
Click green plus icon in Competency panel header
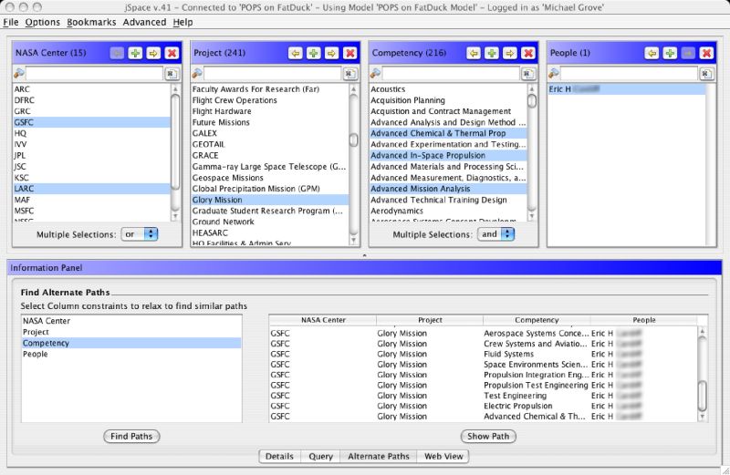(492, 53)
